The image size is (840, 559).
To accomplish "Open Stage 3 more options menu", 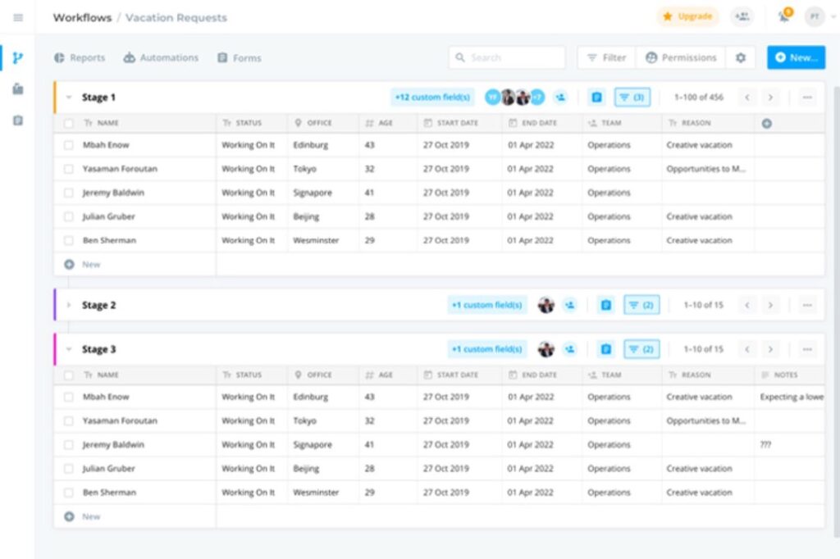I will [807, 349].
